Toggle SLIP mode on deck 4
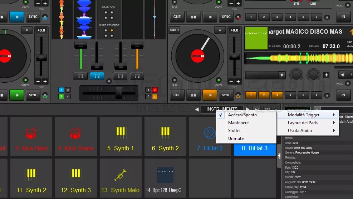This screenshot has height=199, width=353. pyautogui.click(x=175, y=80)
